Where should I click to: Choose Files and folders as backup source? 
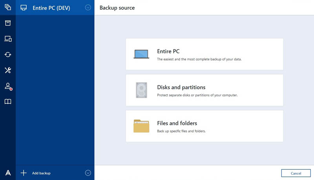[x=204, y=126]
